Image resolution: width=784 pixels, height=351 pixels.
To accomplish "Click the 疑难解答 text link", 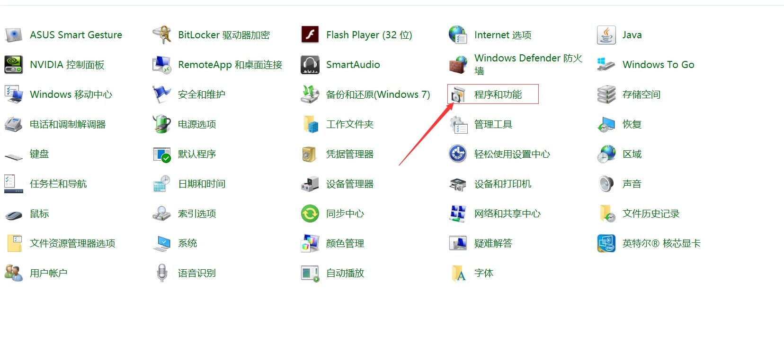I will pyautogui.click(x=493, y=243).
